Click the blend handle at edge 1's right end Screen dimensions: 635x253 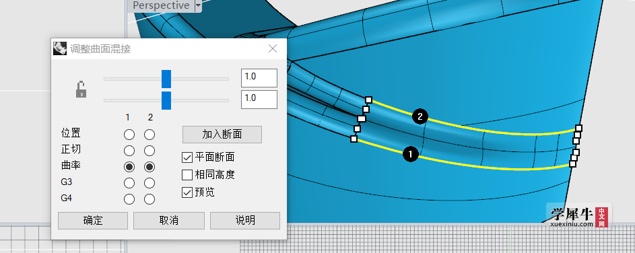click(572, 164)
